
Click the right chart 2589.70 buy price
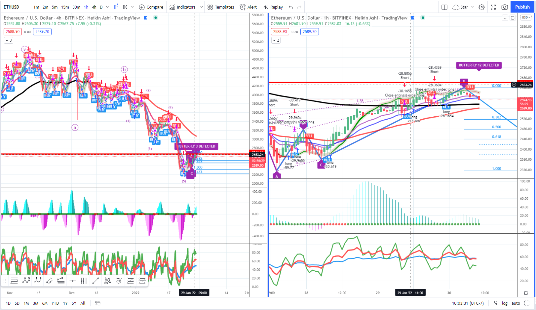pyautogui.click(x=310, y=32)
